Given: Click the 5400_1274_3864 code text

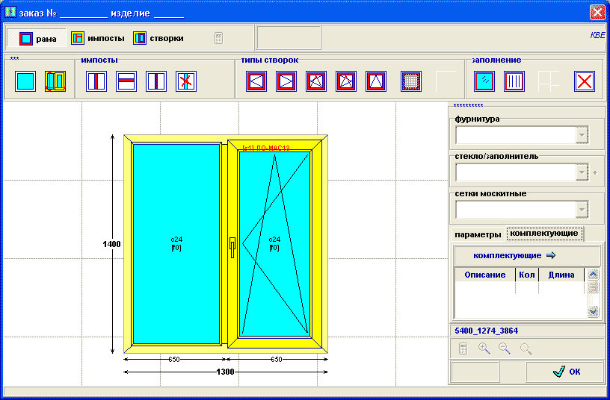Looking at the screenshot, I should click(487, 331).
